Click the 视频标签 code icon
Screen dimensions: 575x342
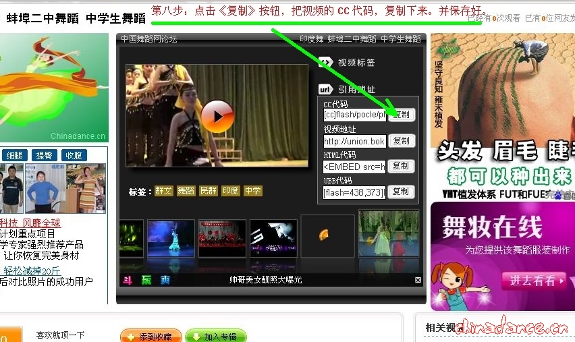tap(325, 62)
